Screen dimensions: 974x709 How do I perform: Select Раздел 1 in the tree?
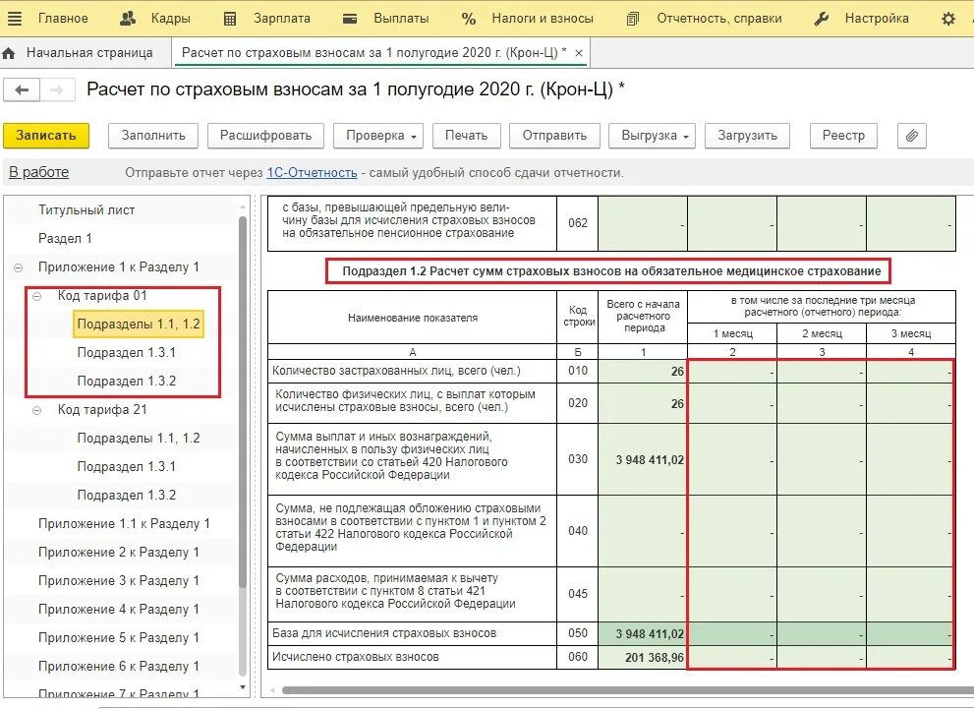tap(65, 239)
